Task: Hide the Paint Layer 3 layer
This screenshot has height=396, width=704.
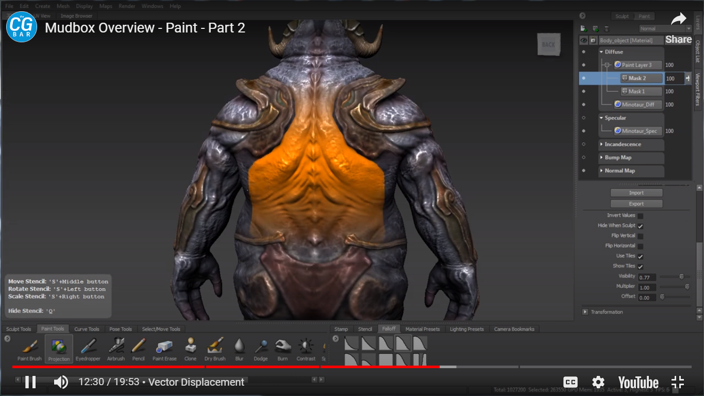Action: point(583,65)
